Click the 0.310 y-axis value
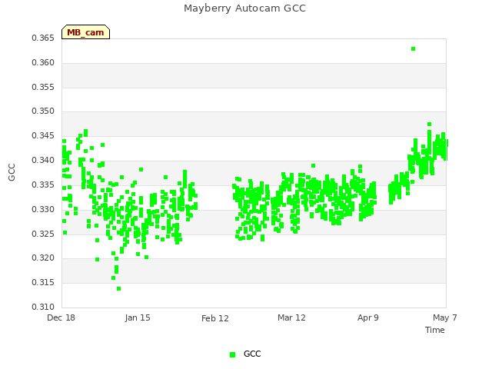This screenshot has width=492, height=369. [43, 307]
